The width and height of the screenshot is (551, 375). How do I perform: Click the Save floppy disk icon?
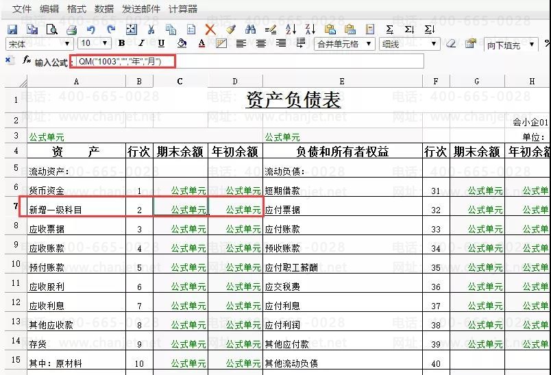tap(12, 29)
